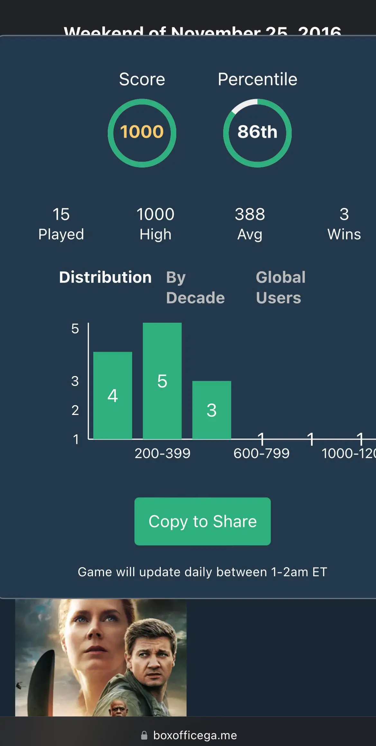Tap the boxofficega.me address bar
The width and height of the screenshot is (376, 746).
pyautogui.click(x=195, y=735)
